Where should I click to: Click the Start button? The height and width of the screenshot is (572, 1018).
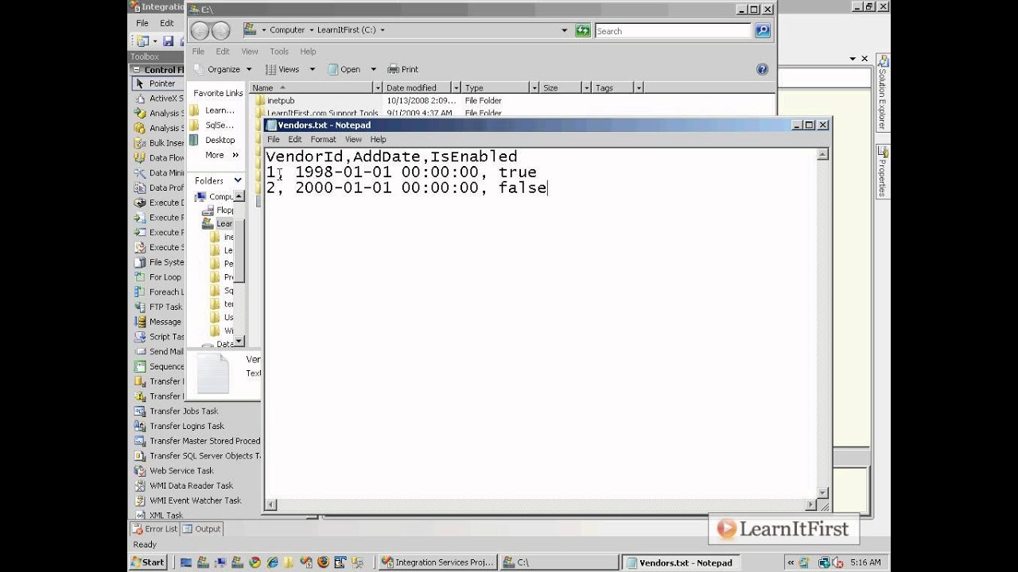(148, 562)
